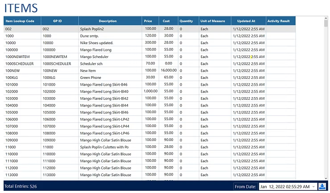Click the 16,000.00 cost cell
This screenshot has height=193, width=330.
(x=169, y=70)
